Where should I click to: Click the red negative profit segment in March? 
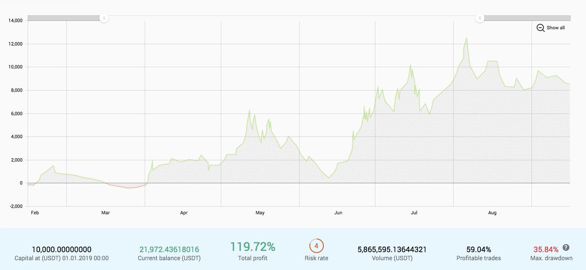tap(127, 186)
